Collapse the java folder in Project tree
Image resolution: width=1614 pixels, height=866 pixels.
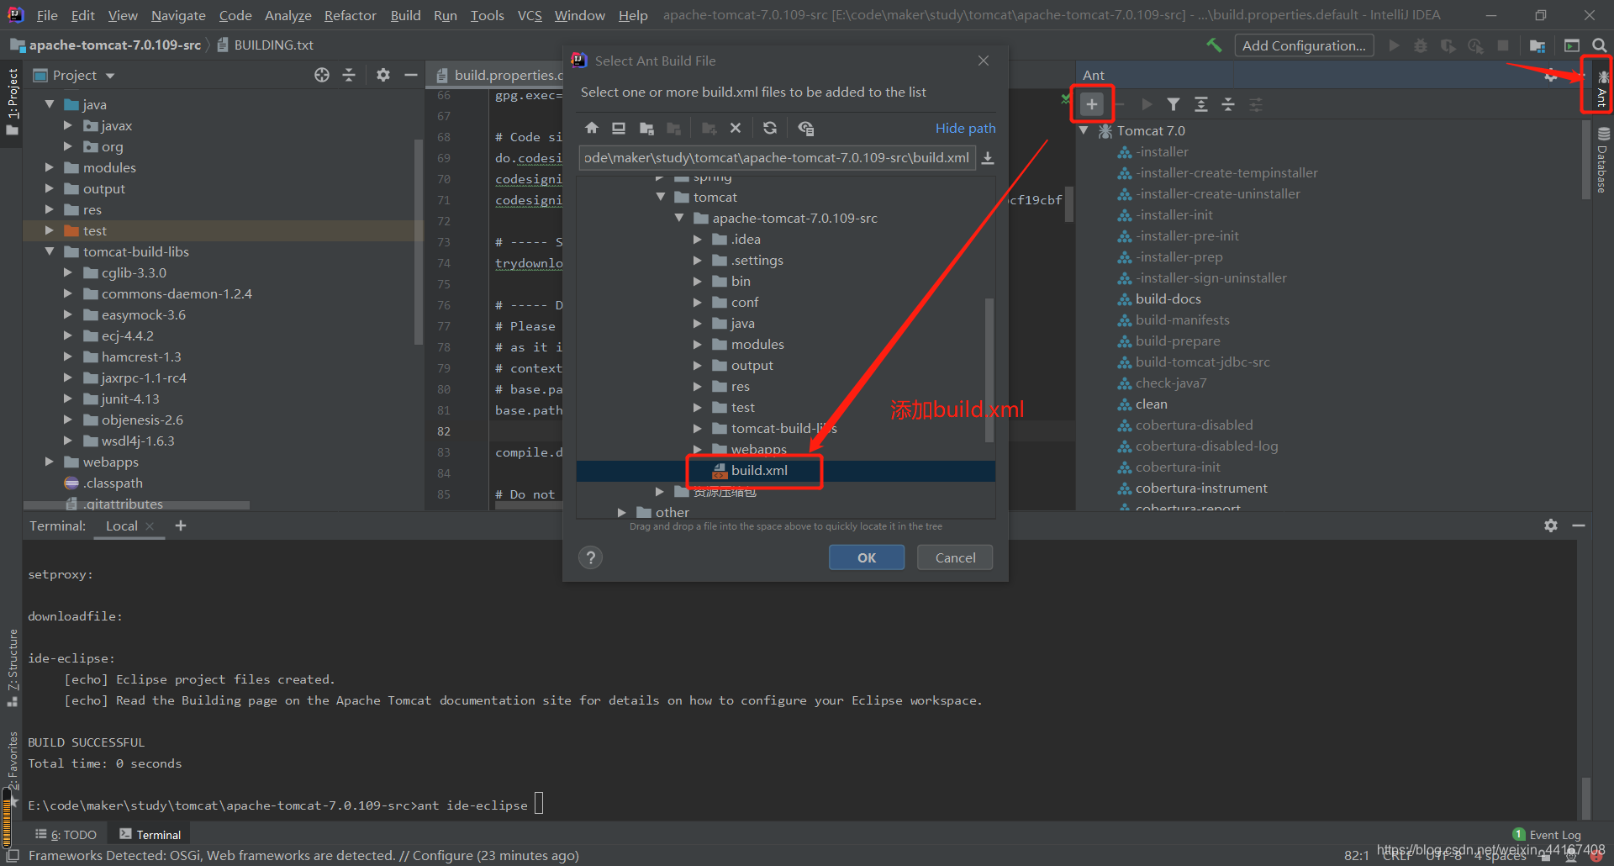tap(50, 104)
